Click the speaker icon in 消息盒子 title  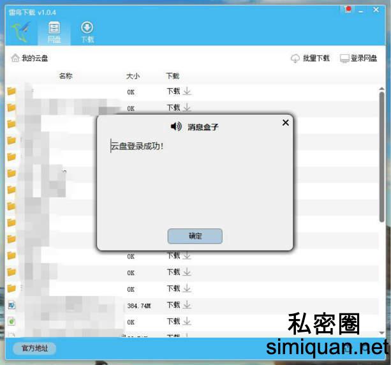[x=176, y=126]
